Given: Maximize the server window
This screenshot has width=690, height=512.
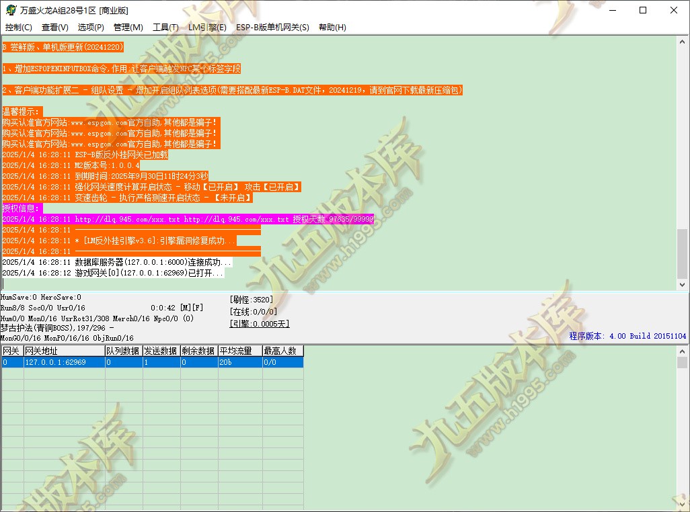Looking at the screenshot, I should [643, 10].
